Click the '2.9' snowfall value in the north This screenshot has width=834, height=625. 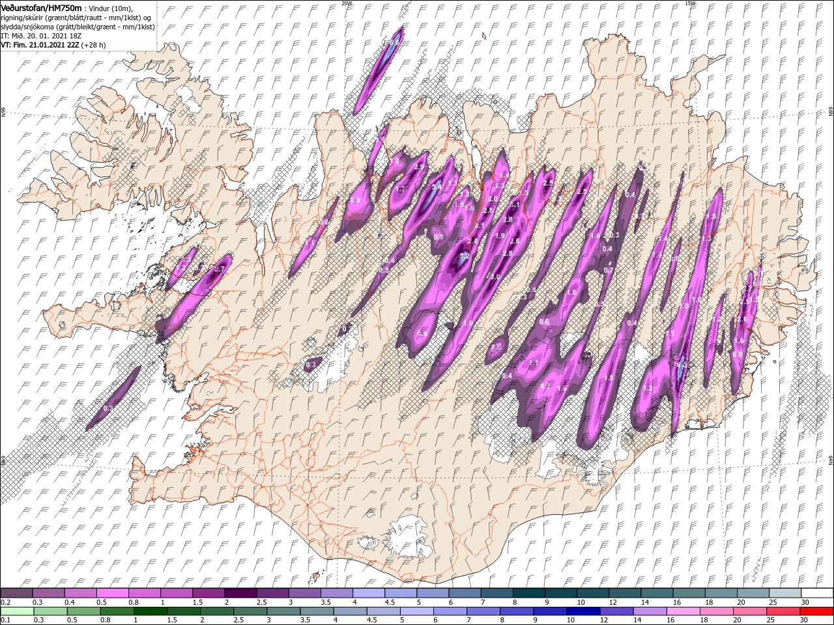pyautogui.click(x=419, y=167)
